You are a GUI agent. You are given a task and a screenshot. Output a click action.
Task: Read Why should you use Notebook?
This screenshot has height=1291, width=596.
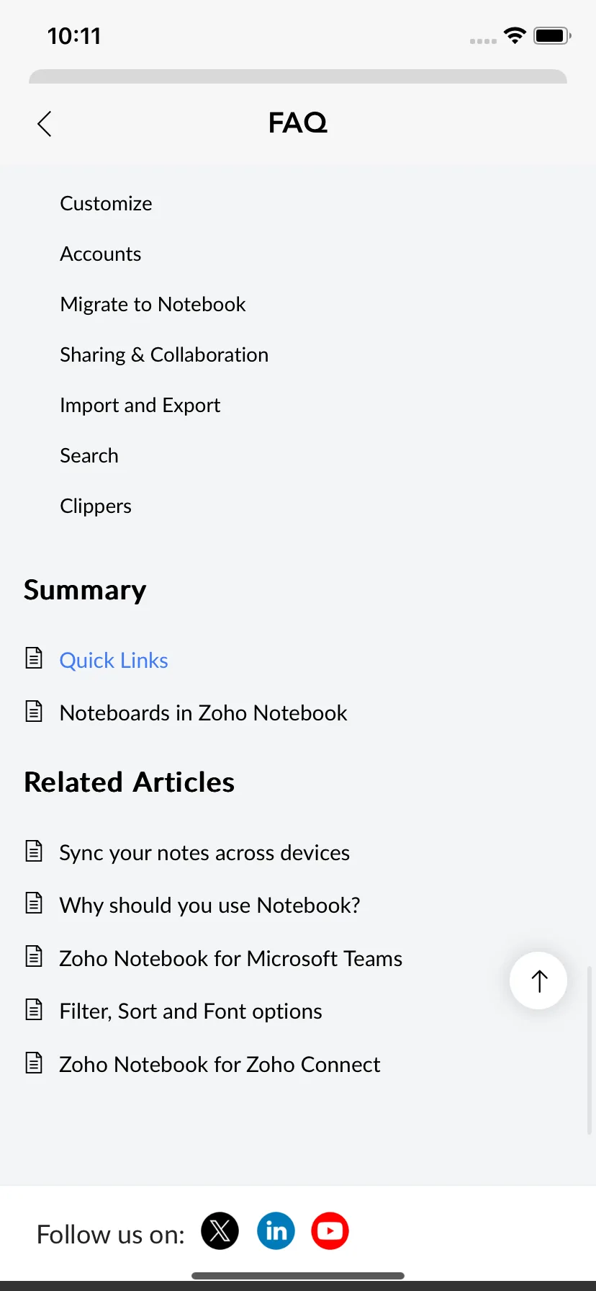tap(209, 905)
